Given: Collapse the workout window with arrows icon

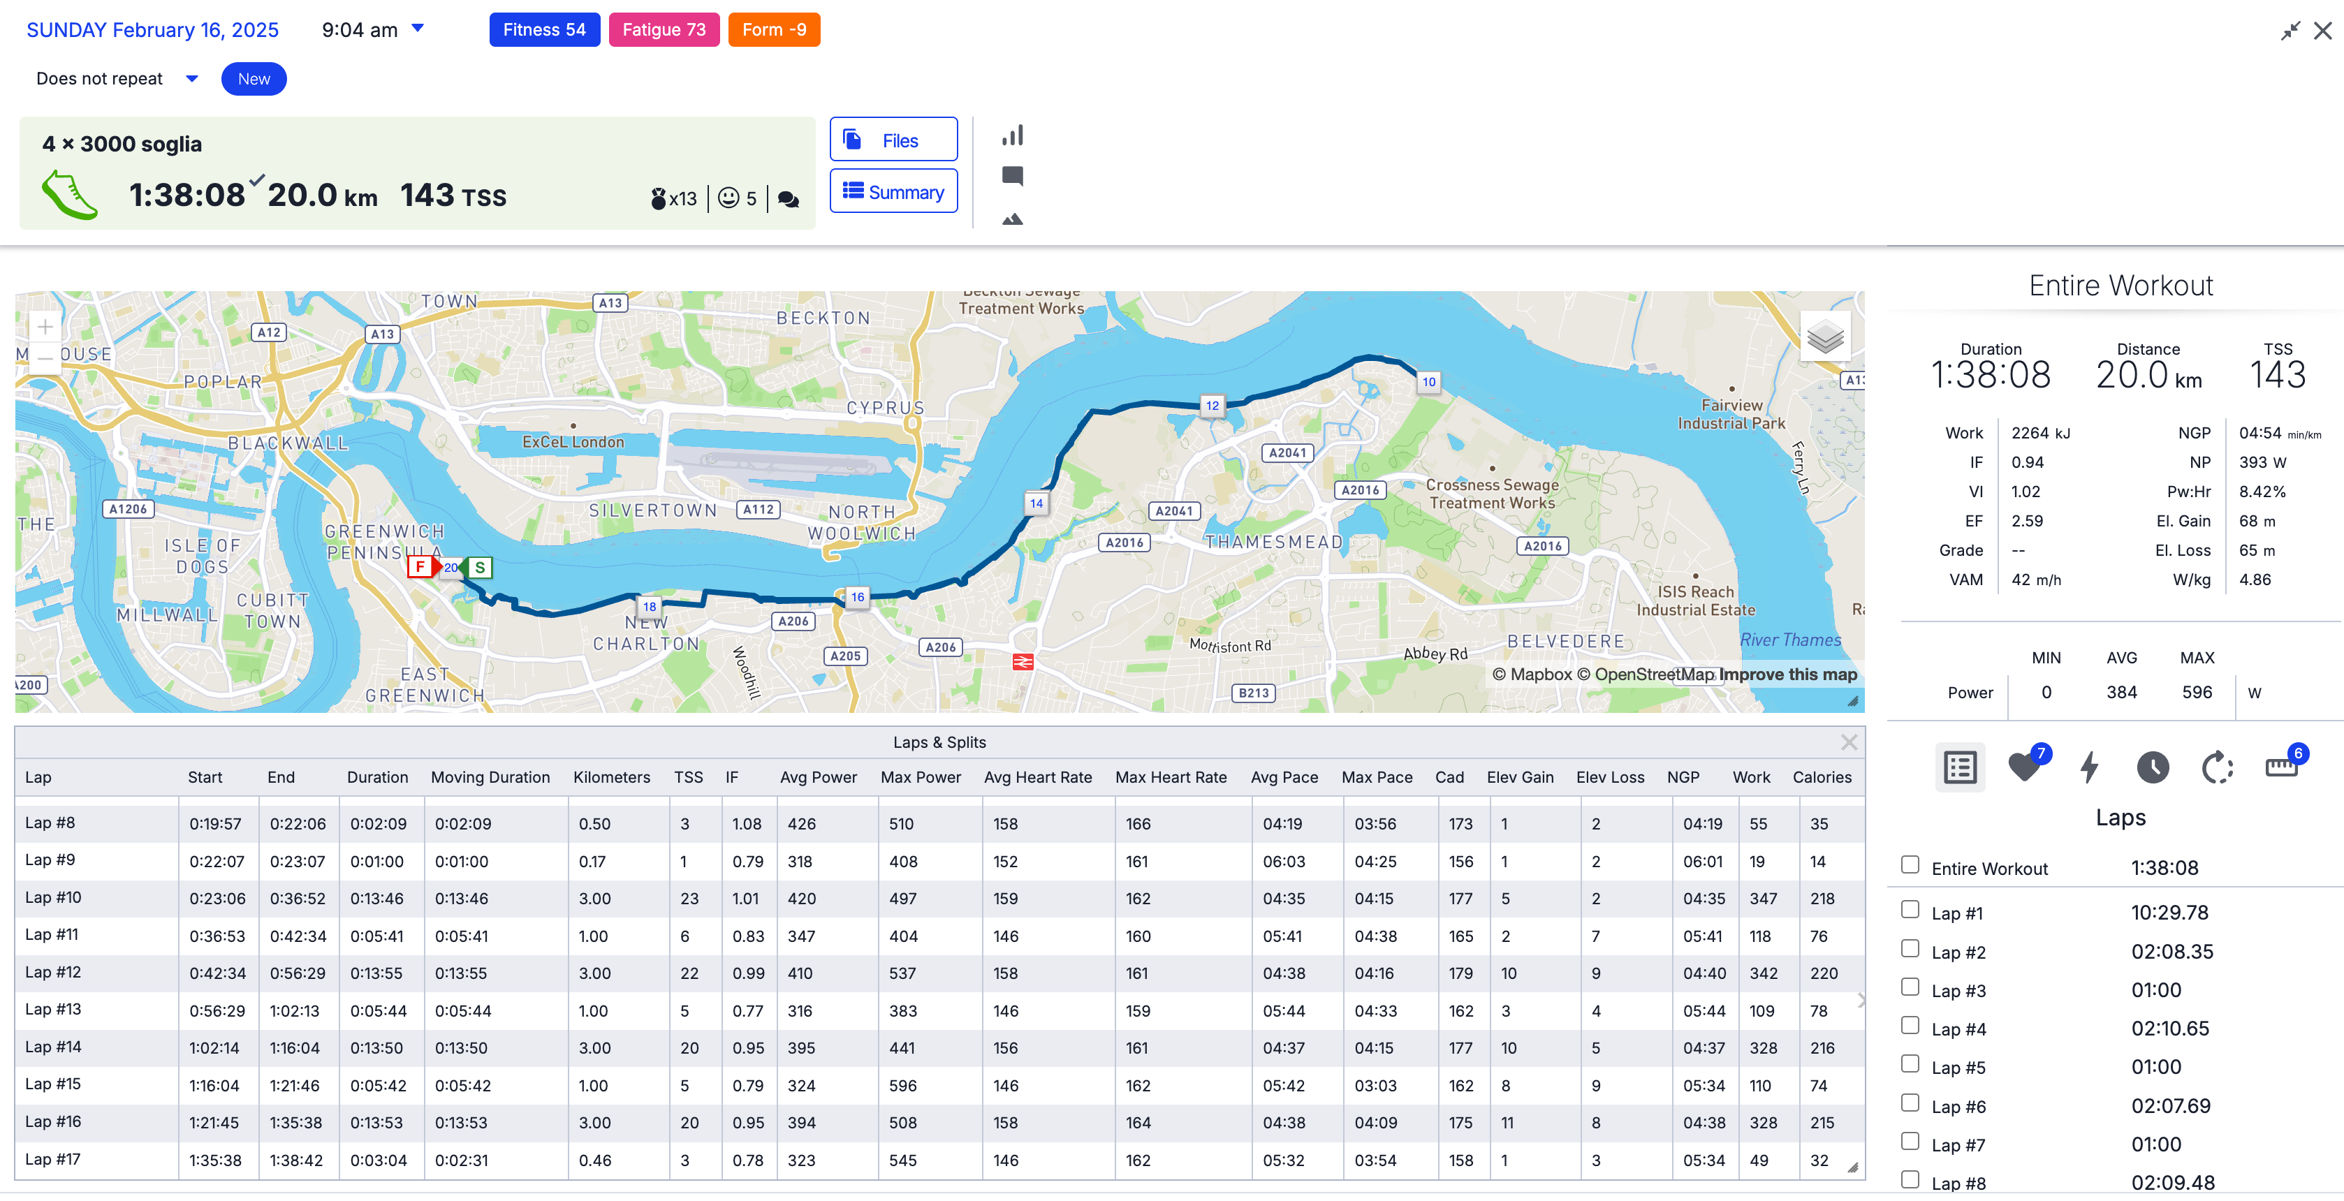Looking at the screenshot, I should click(2290, 31).
